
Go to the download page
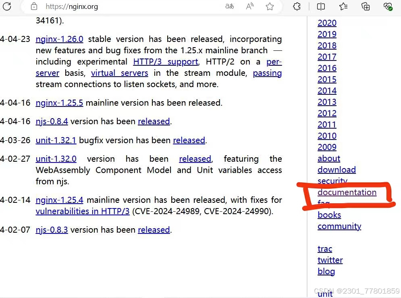click(x=337, y=170)
